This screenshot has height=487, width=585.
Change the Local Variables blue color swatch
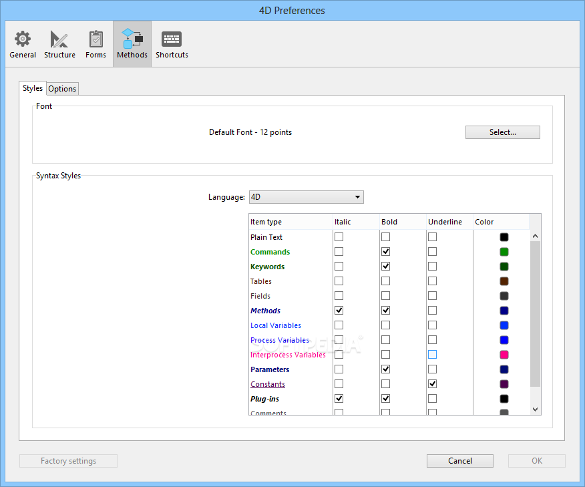point(504,325)
